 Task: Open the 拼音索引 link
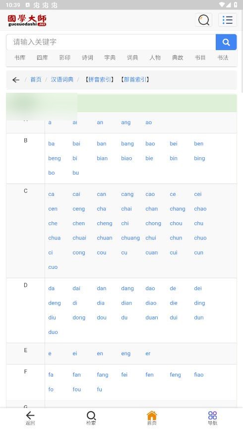(x=100, y=80)
